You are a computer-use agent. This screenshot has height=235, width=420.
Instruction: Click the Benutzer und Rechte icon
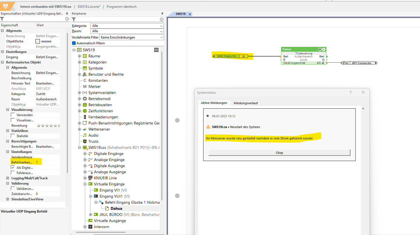85,74
